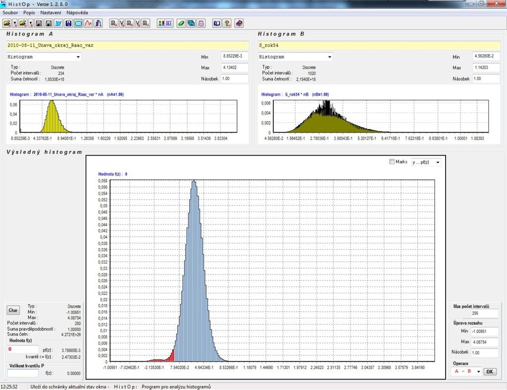Click Histogram B name field S_rok54
Viewport: 507px width, 390px height.
pyautogui.click(x=379, y=45)
